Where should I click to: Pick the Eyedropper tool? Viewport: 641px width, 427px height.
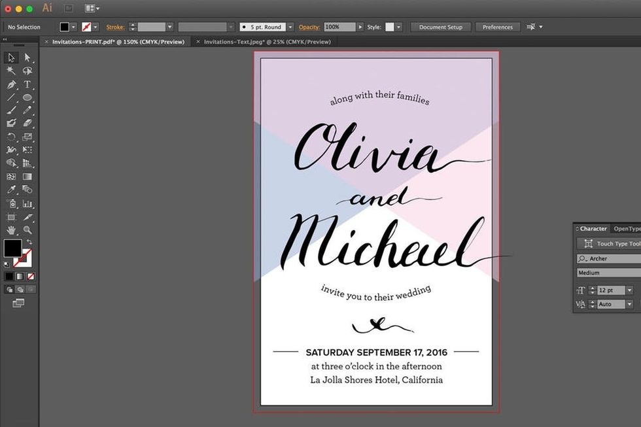tap(11, 190)
